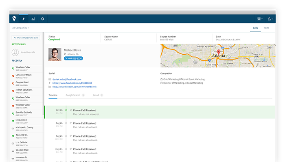Select the Gmail tab
285x162 pixels.
(x=98, y=95)
